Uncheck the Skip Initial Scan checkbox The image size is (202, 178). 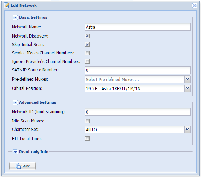point(87,45)
